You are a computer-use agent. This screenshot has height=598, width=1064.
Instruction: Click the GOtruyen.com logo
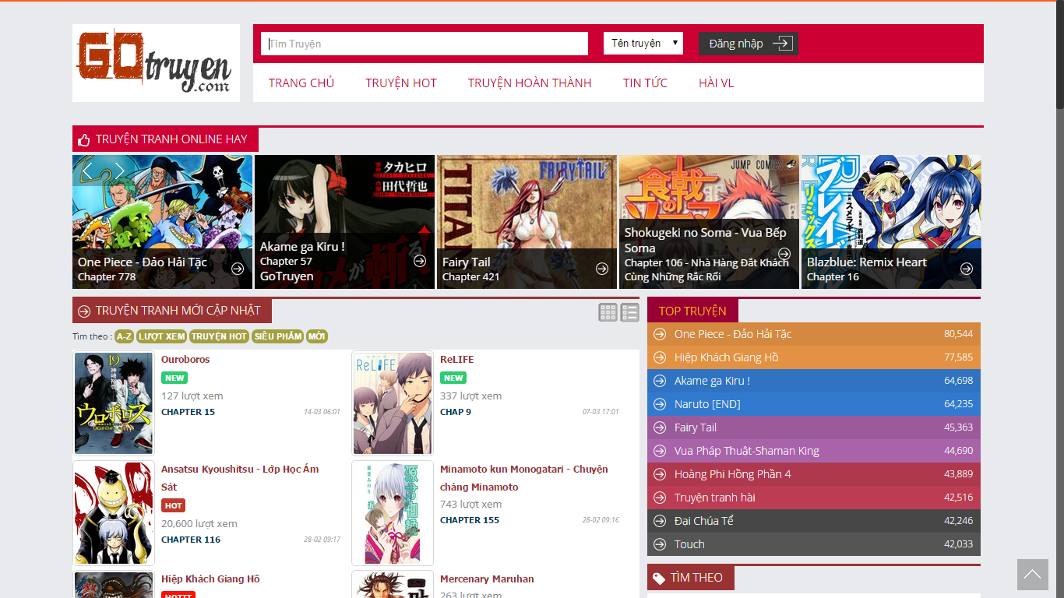pyautogui.click(x=156, y=63)
